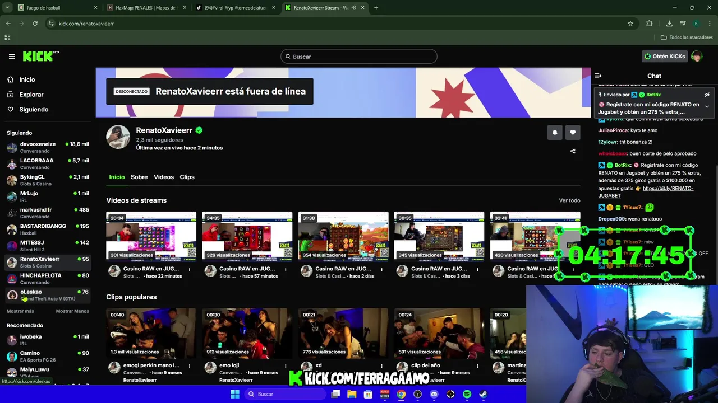Hide the pinned BotRix message
The height and width of the screenshot is (403, 718).
pyautogui.click(x=707, y=95)
